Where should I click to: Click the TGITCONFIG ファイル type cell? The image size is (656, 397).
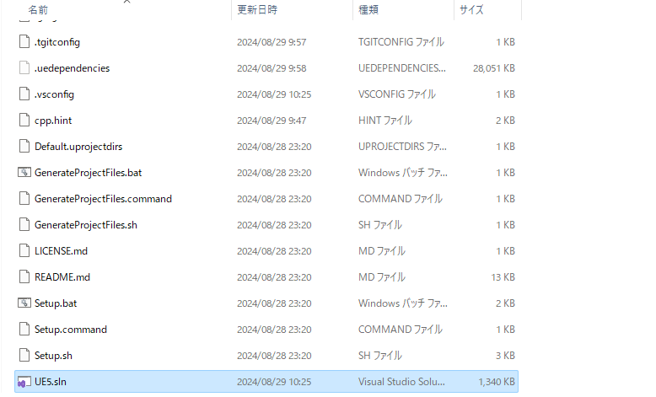point(401,42)
